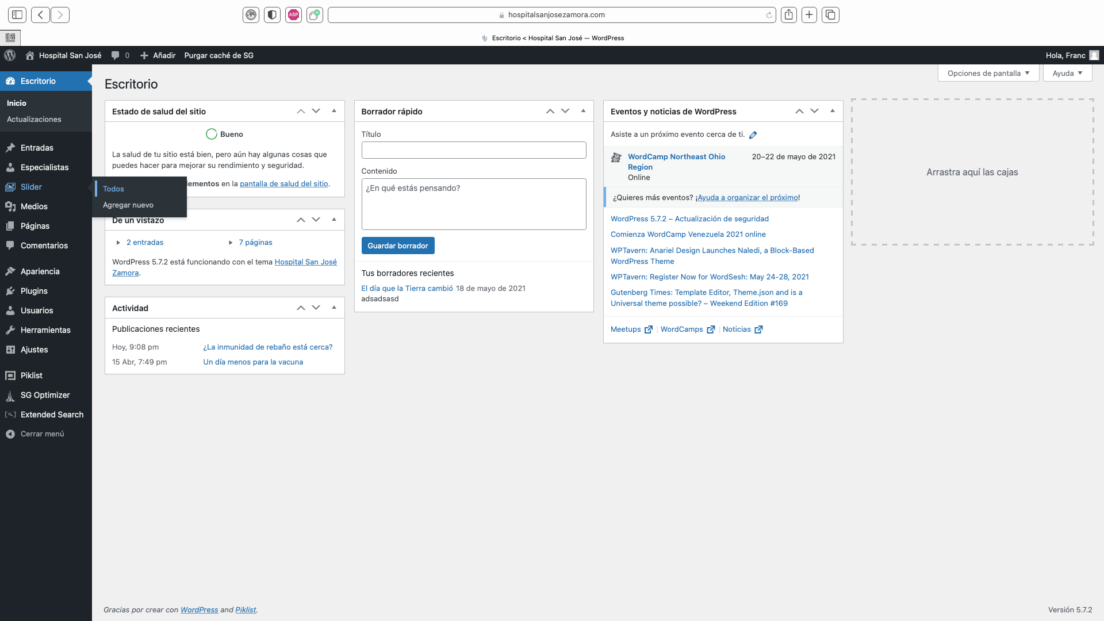Click the AdBlock Plus extension icon

pos(293,15)
